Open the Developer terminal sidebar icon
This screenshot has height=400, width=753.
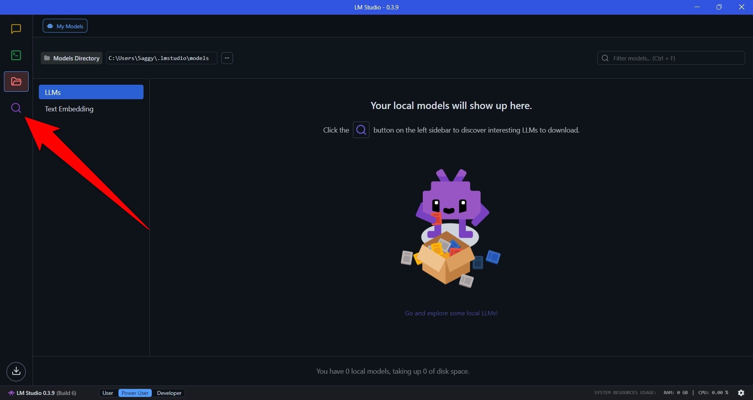pos(16,55)
